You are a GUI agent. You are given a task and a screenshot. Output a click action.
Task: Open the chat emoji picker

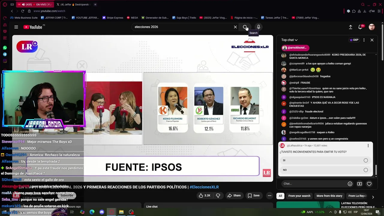(350, 184)
